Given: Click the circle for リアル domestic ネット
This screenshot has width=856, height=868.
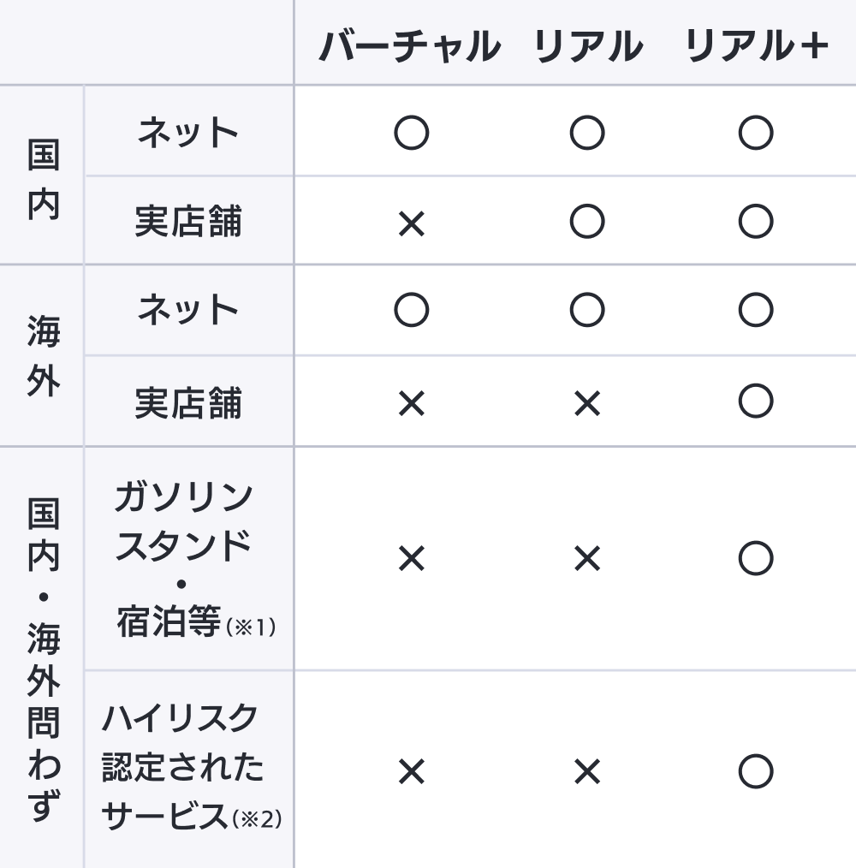Looking at the screenshot, I should click(587, 133).
